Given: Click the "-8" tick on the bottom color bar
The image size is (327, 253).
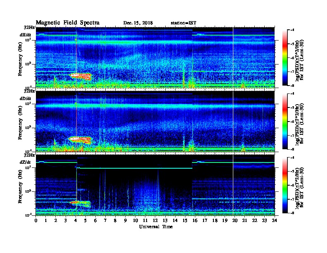Looking at the screenshot, I should (x=293, y=213).
